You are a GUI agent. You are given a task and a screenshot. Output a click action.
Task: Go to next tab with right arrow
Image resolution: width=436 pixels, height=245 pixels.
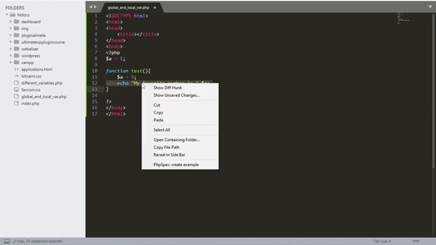[x=95, y=7]
